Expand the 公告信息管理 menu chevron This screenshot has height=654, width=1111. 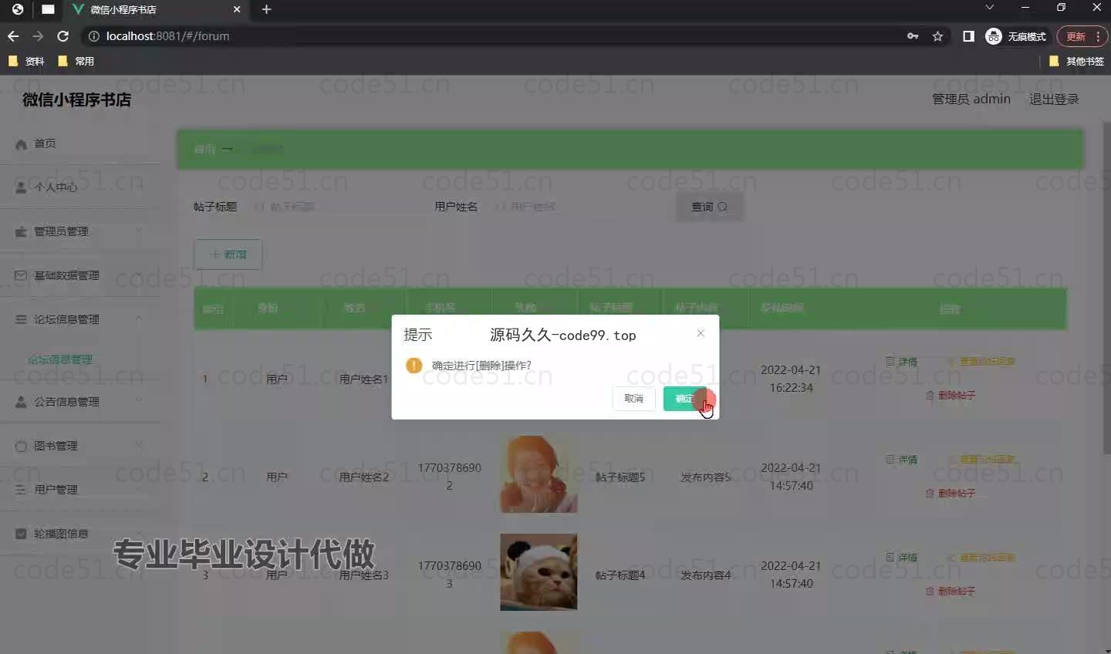(x=139, y=401)
